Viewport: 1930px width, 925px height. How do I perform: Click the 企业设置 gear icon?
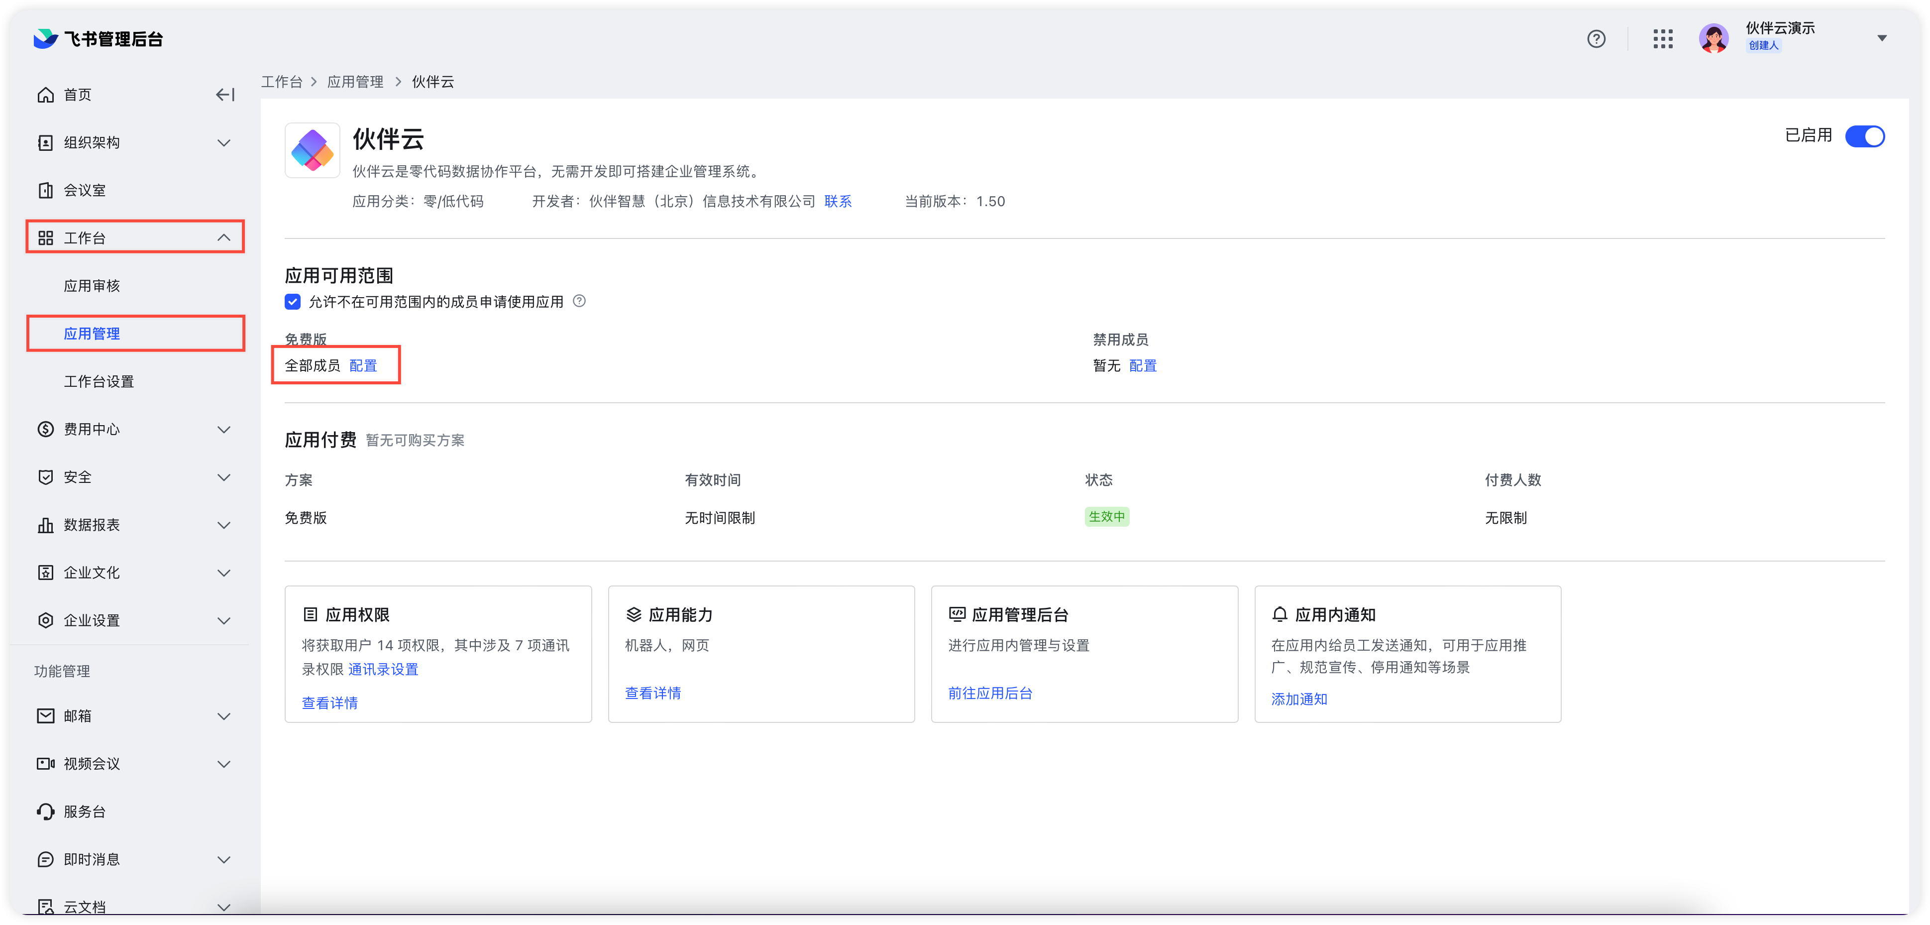[x=46, y=620]
